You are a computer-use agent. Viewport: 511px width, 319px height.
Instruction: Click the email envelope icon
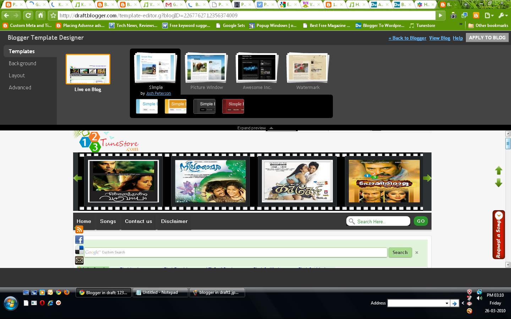click(x=79, y=261)
